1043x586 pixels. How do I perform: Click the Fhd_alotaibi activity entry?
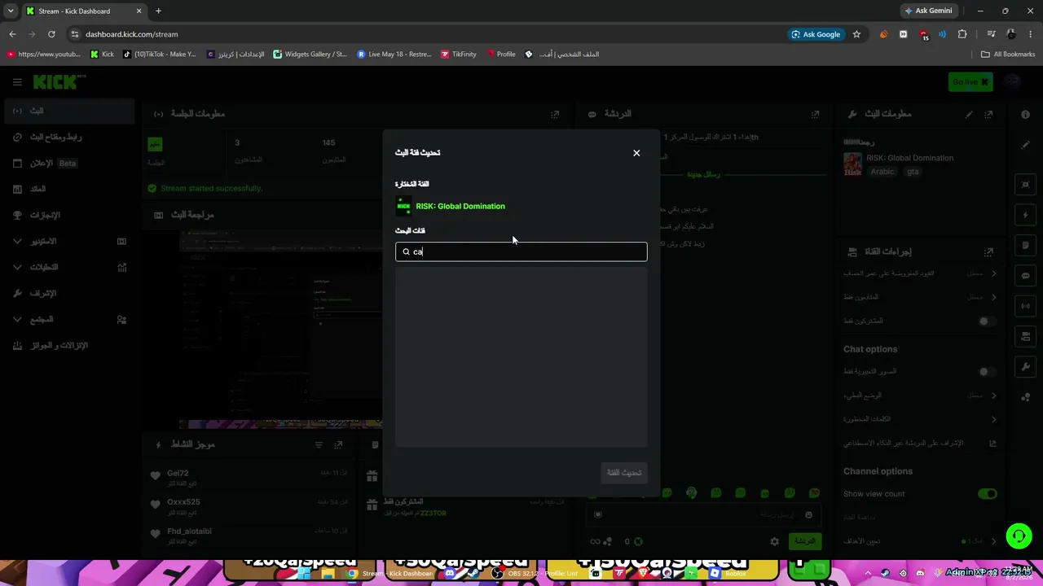pos(249,535)
